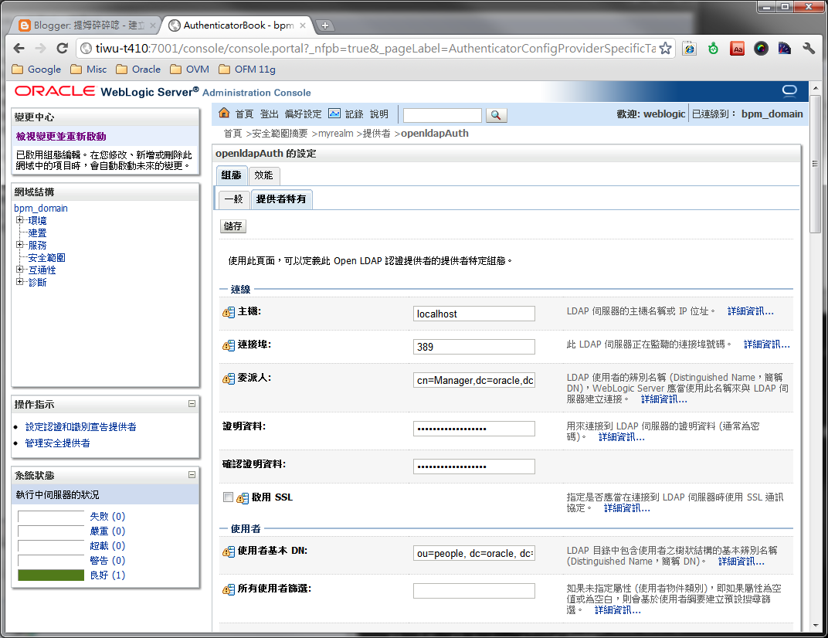Screen dimensions: 828x638
Task: Reload the page with refresh icon
Action: (x=63, y=49)
